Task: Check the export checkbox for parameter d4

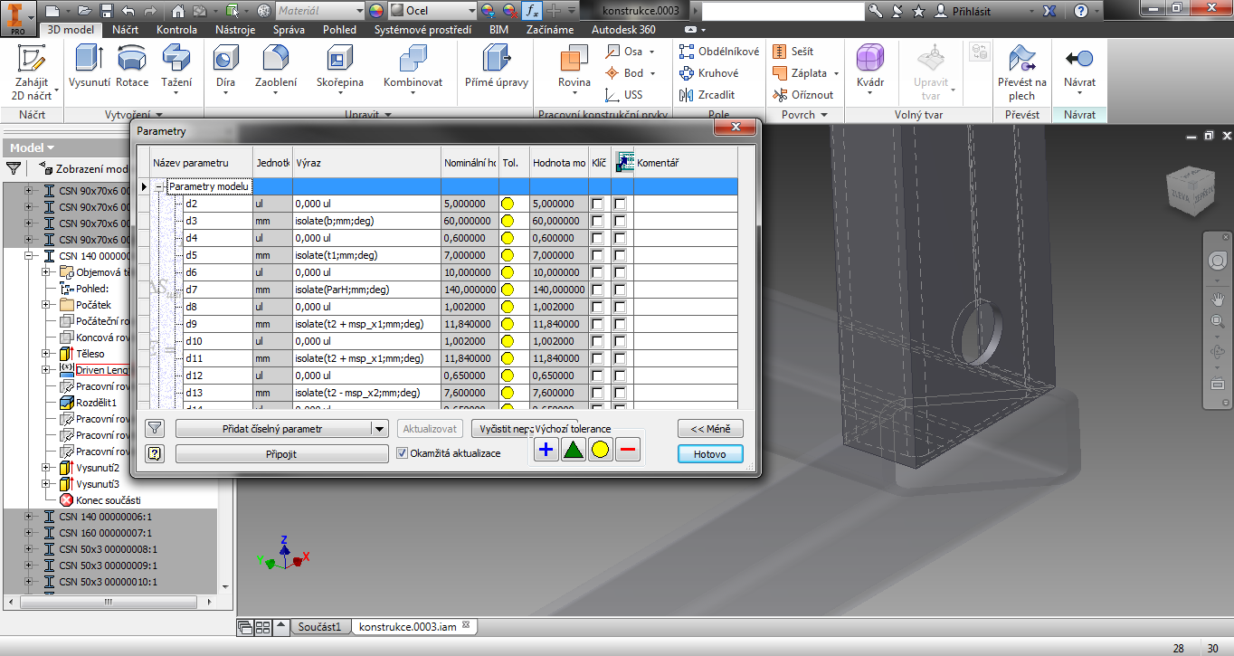Action: coord(620,238)
